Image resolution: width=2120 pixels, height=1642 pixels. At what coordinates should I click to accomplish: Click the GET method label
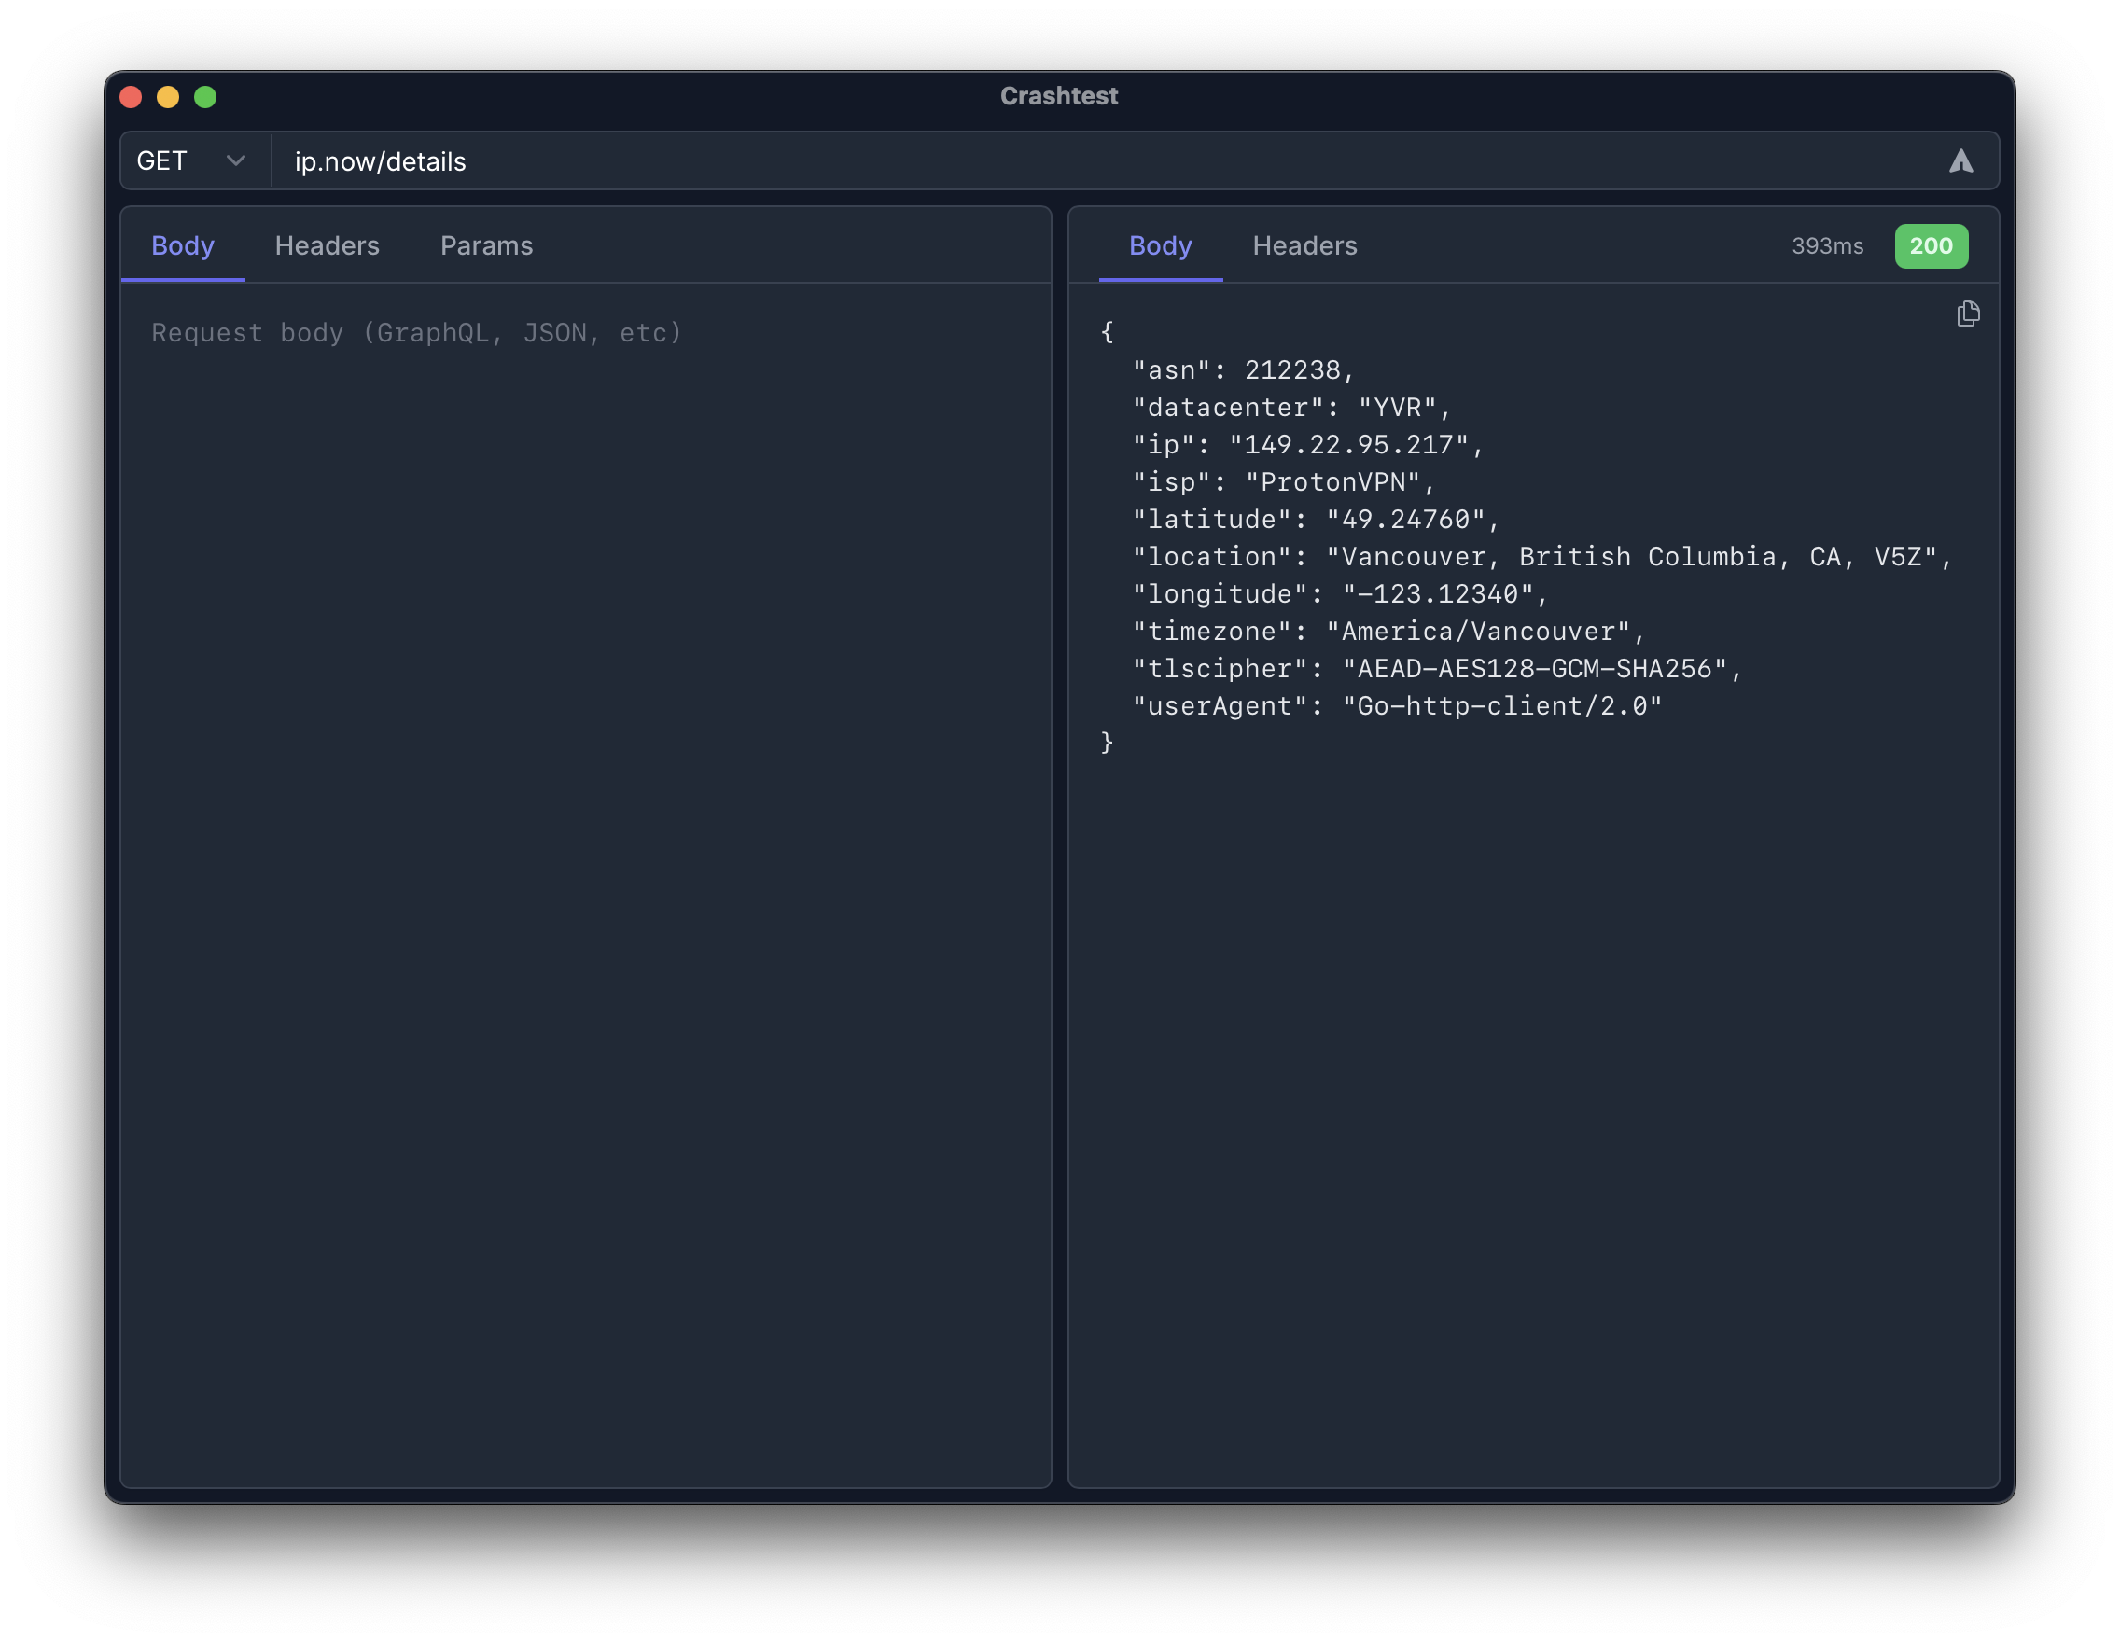pos(163,161)
